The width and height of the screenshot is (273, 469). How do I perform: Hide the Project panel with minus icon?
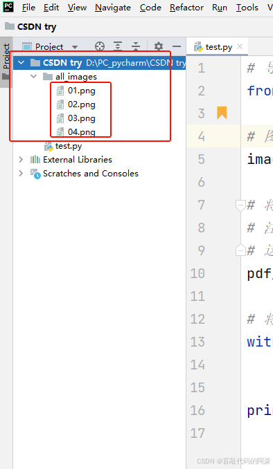tap(177, 46)
